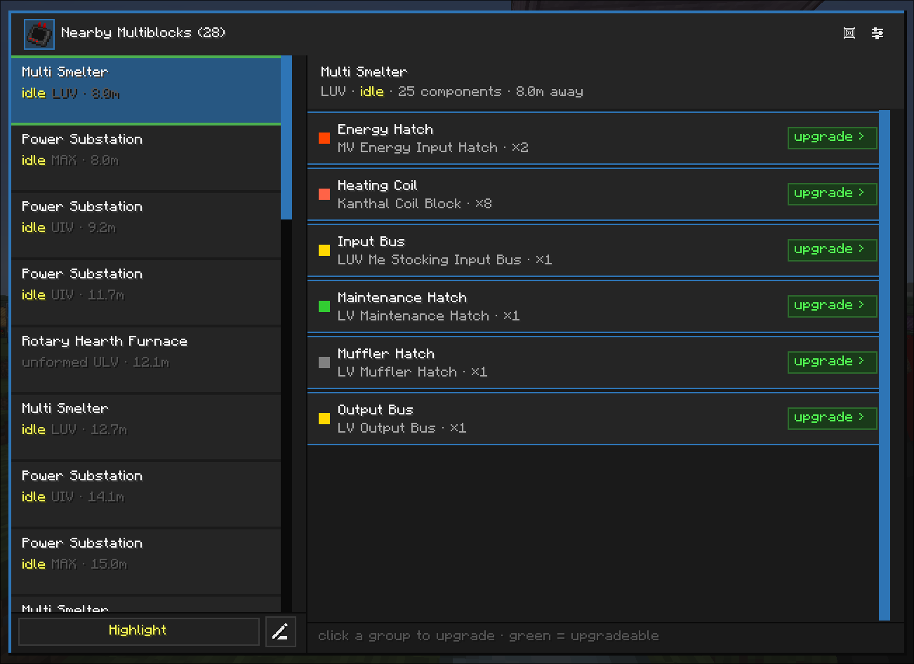Screen dimensions: 914x664
Task: Click the Nearby Multiblocks (28) title
Action: tap(143, 33)
